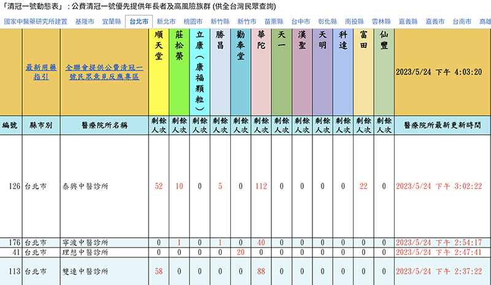Select the active 台北市 tab
Screen dimensions: 491x285
(139, 21)
